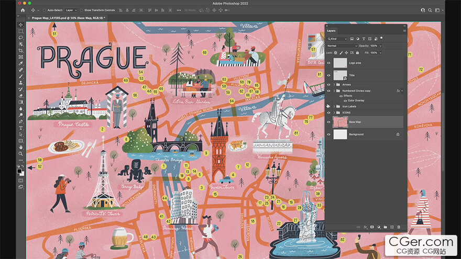This screenshot has height=259, width=461.
Task: Collapse effects list on Numbered Circles copy
Action: coord(402,91)
